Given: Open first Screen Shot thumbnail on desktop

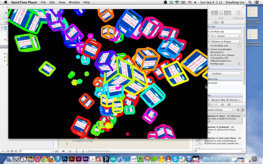Looking at the screenshot, I should [252, 12].
